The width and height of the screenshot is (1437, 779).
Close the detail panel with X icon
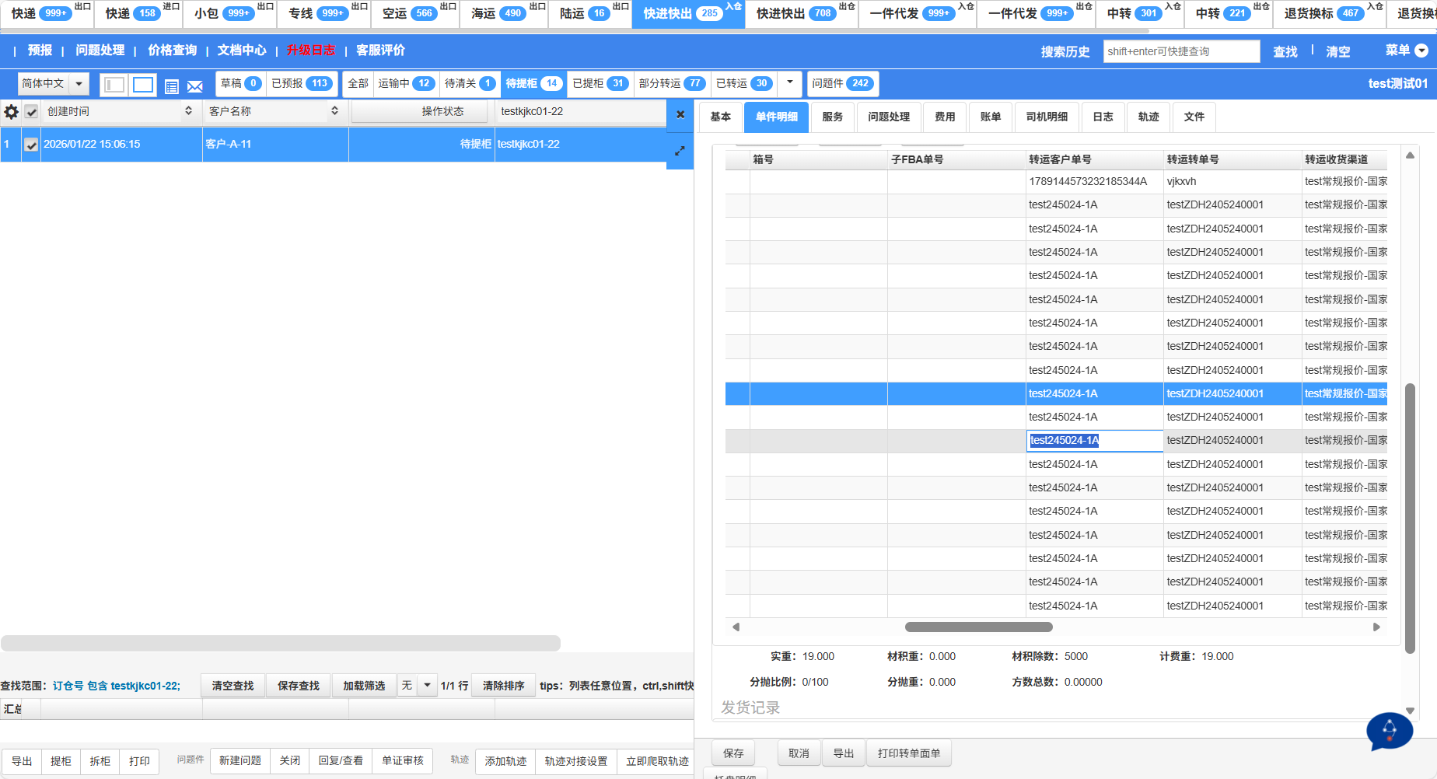point(680,114)
